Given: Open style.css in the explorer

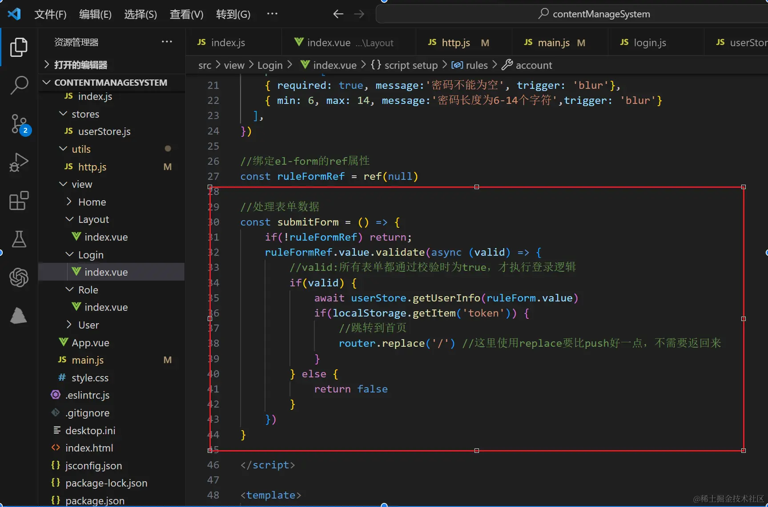Looking at the screenshot, I should point(111,378).
